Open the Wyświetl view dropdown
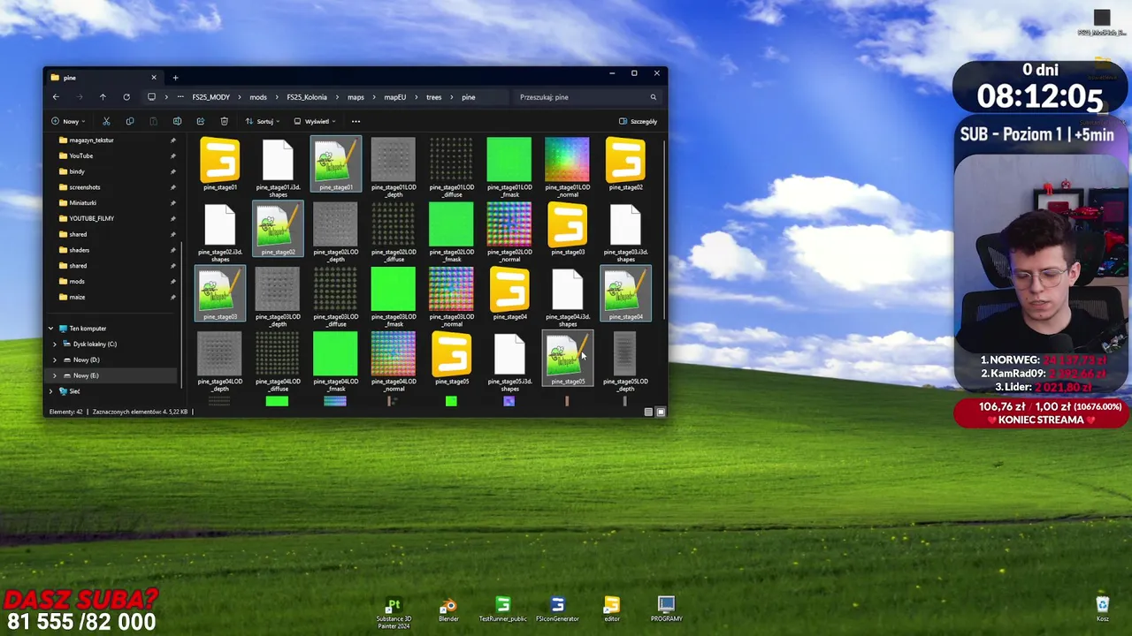The image size is (1132, 636). click(x=314, y=121)
